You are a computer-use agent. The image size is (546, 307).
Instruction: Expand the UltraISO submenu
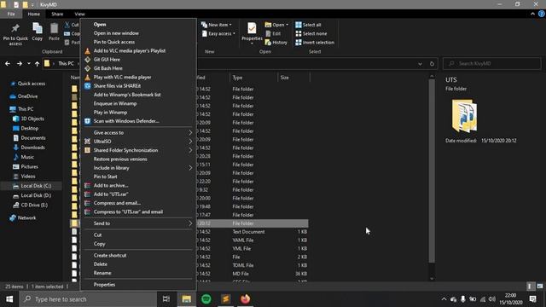[138, 142]
